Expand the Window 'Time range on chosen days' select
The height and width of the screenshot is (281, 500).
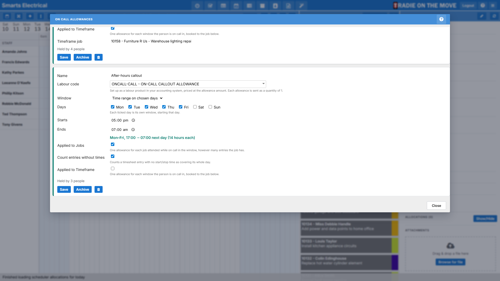point(137,98)
